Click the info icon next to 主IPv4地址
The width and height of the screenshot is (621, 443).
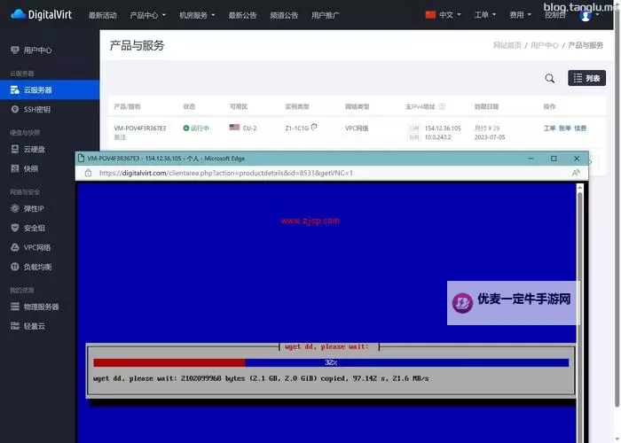442,106
